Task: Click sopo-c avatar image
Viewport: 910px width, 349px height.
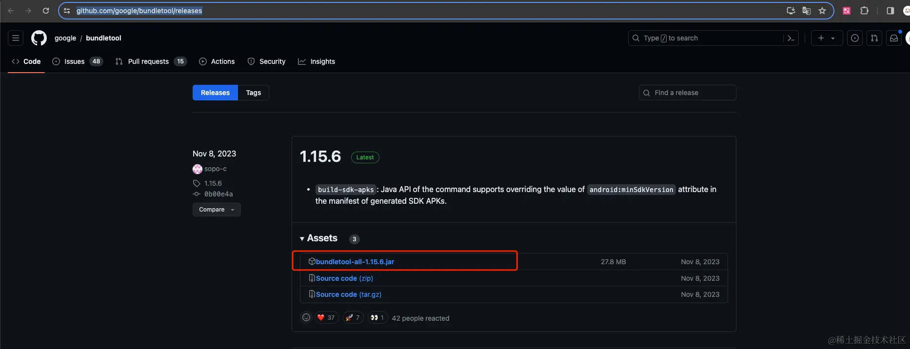Action: pyautogui.click(x=198, y=169)
